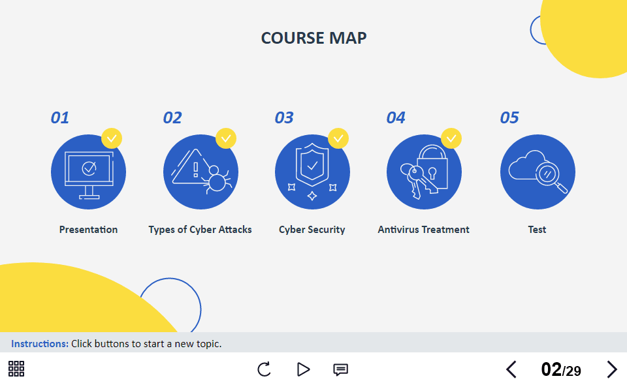Click the Presentation label text
The height and width of the screenshot is (385, 627).
click(x=88, y=230)
